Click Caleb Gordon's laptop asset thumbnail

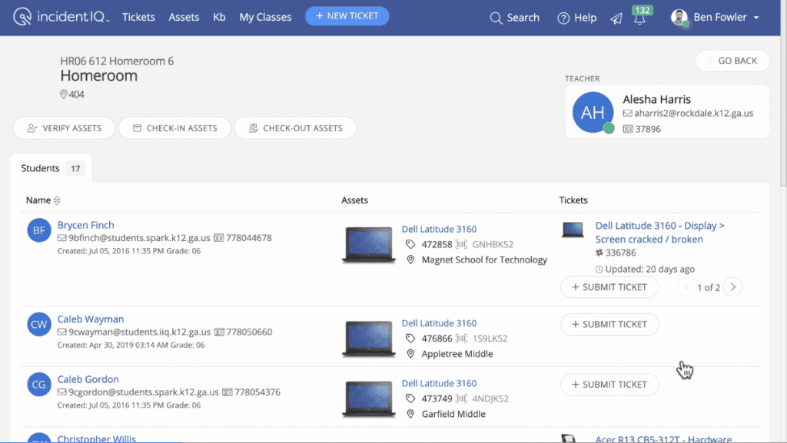pyautogui.click(x=368, y=398)
